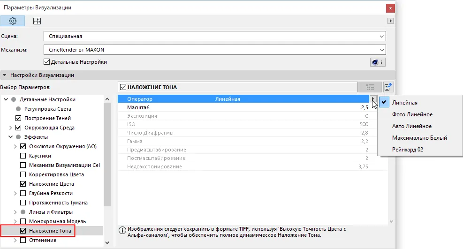This screenshot has width=463, height=249.
Task: Click the CineRender info icon button
Action: tap(378, 62)
